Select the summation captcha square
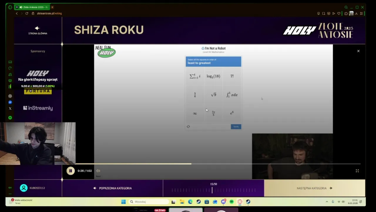Screen dimensions: 376x212 195,76
